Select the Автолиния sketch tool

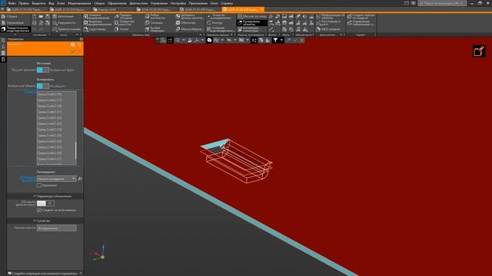tap(63, 16)
